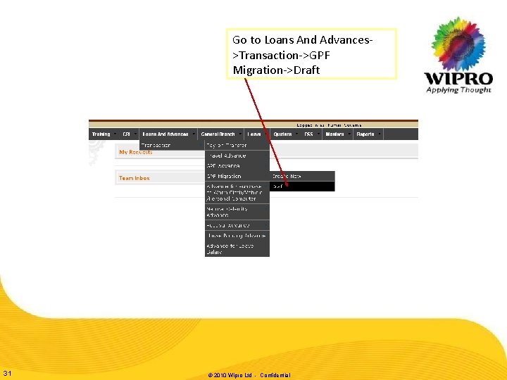
Task: Click the '© 2010 Wipro Ltd - Confidential' footer
Action: [249, 375]
